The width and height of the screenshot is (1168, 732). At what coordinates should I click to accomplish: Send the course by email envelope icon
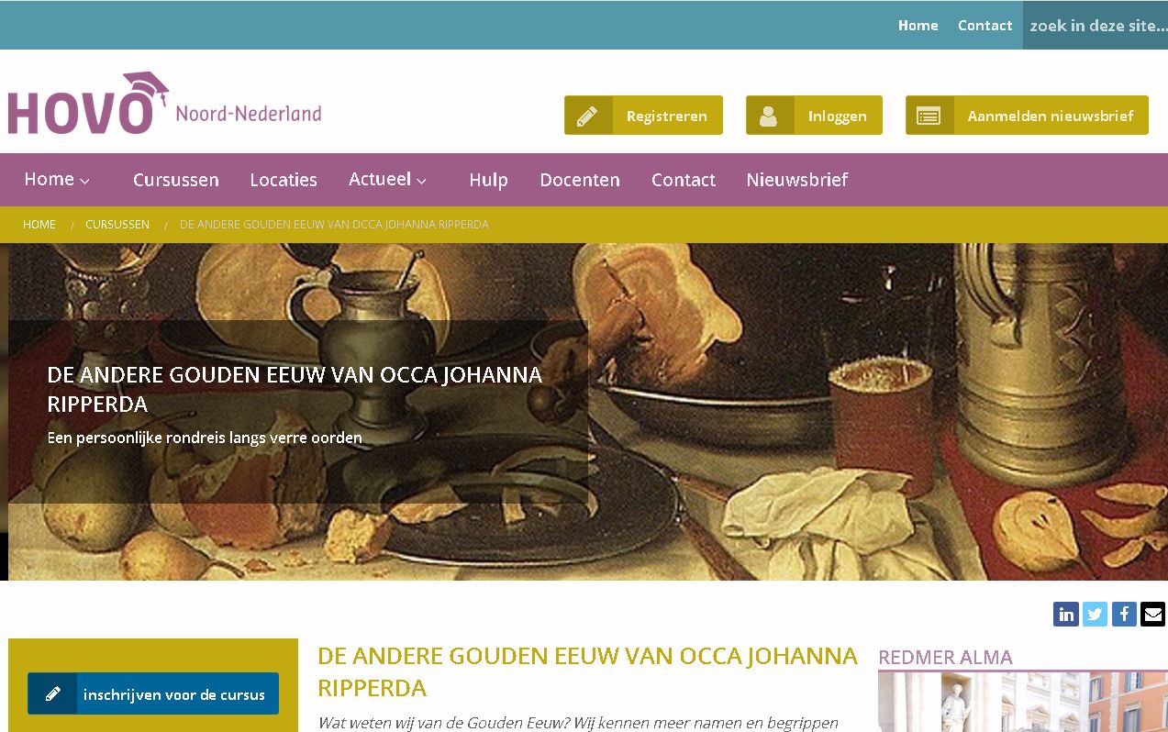(x=1152, y=614)
